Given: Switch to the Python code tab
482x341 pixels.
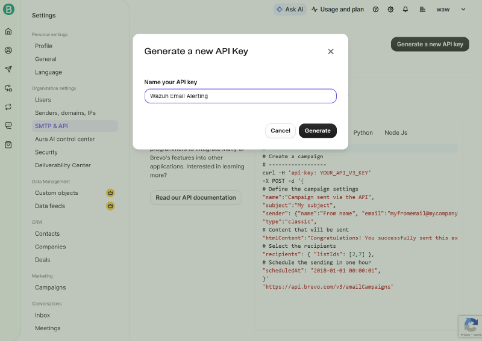Looking at the screenshot, I should (363, 132).
